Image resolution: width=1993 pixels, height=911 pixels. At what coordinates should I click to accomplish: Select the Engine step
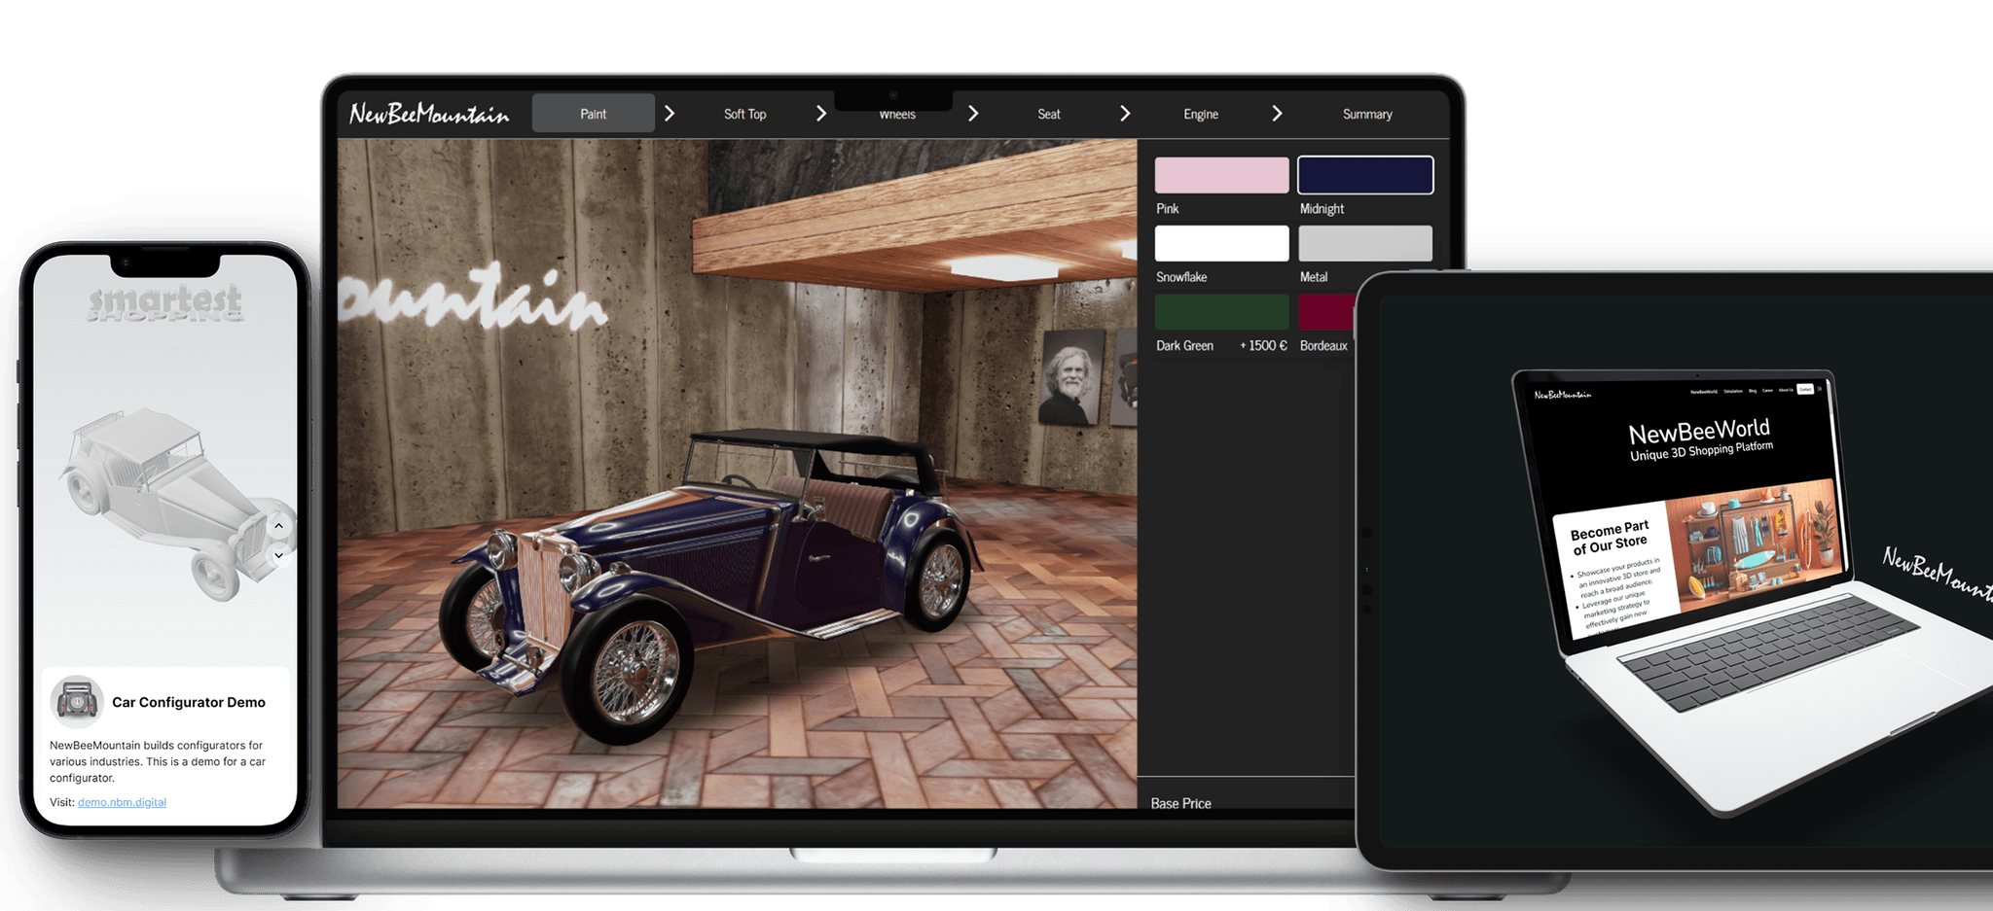tap(1200, 114)
